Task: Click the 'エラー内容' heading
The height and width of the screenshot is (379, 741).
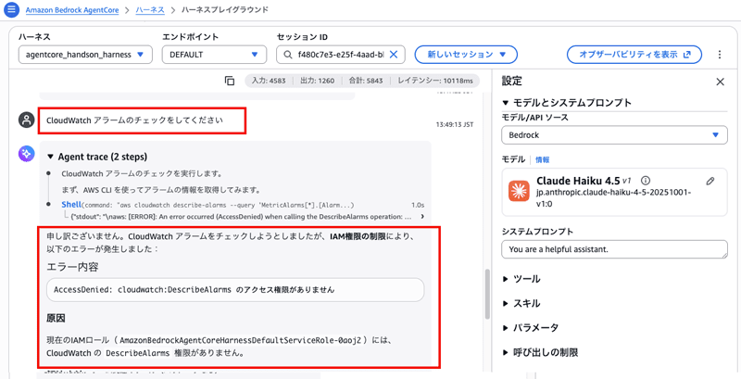Action: coord(73,267)
